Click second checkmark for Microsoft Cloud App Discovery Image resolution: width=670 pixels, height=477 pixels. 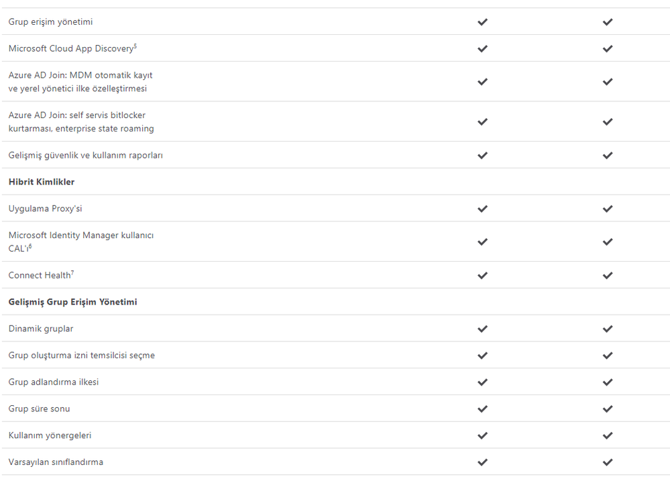pyautogui.click(x=608, y=49)
